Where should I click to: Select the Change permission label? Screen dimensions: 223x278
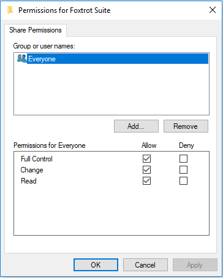coord(32,170)
